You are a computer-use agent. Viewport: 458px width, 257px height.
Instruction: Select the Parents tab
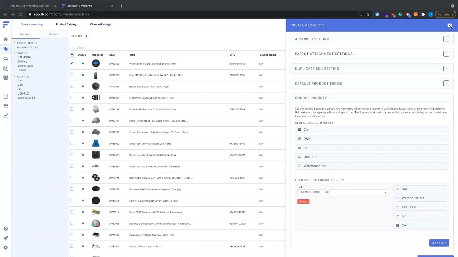(54, 34)
